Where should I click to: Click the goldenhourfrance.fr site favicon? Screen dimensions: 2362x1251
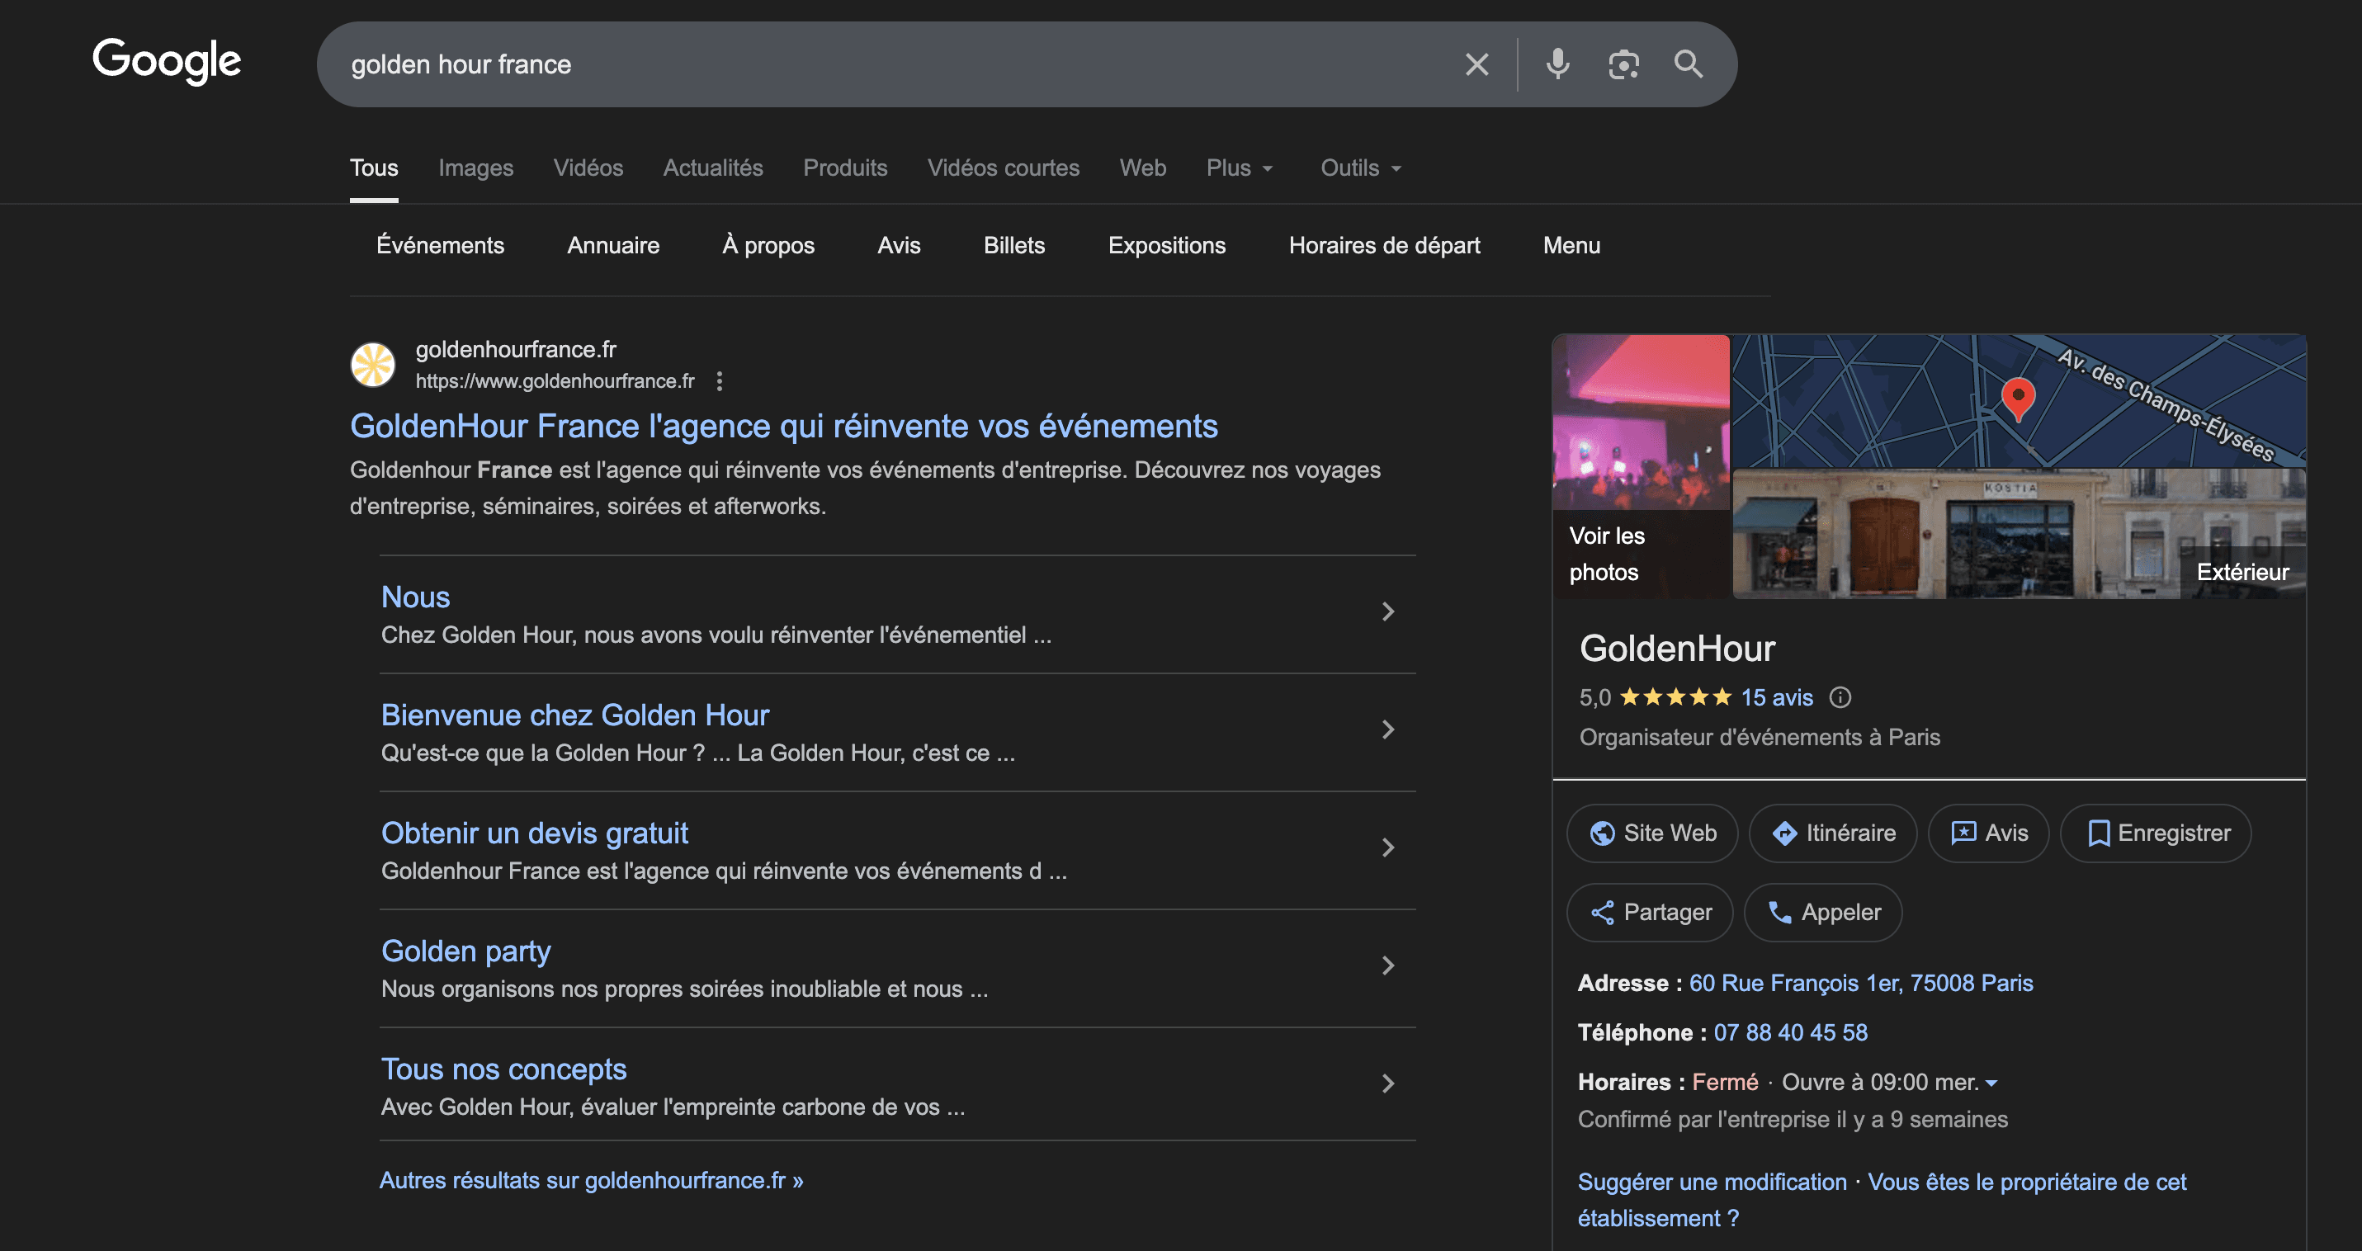pos(373,365)
